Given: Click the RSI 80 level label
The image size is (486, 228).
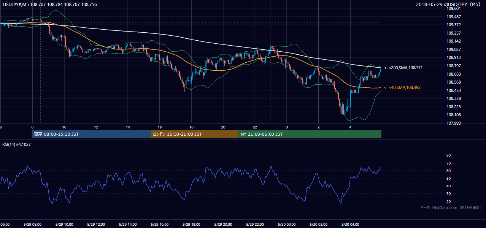Looking at the screenshot, I should [448, 155].
